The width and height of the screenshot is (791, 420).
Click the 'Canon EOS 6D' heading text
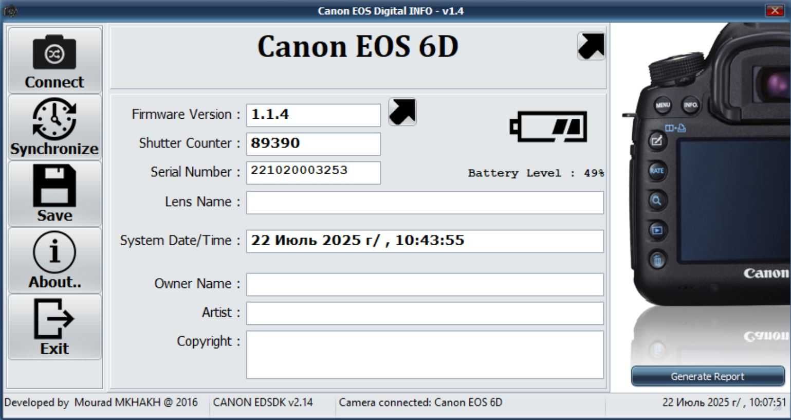[x=358, y=46]
